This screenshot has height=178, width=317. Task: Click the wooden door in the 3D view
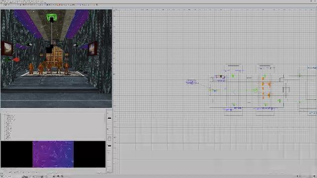(x=54, y=57)
